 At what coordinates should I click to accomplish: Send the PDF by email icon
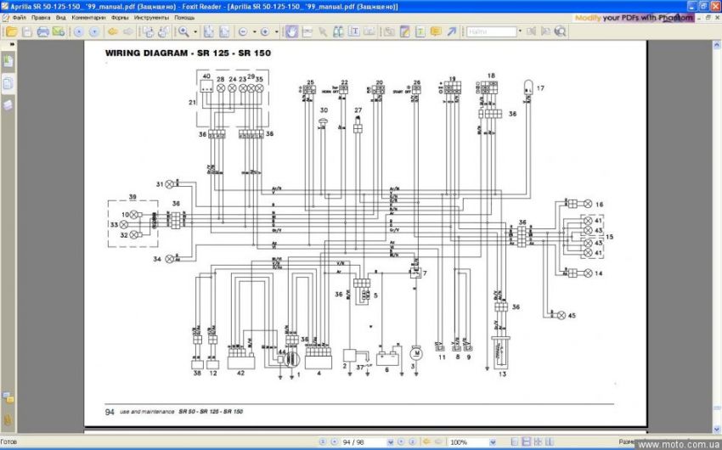(59, 31)
